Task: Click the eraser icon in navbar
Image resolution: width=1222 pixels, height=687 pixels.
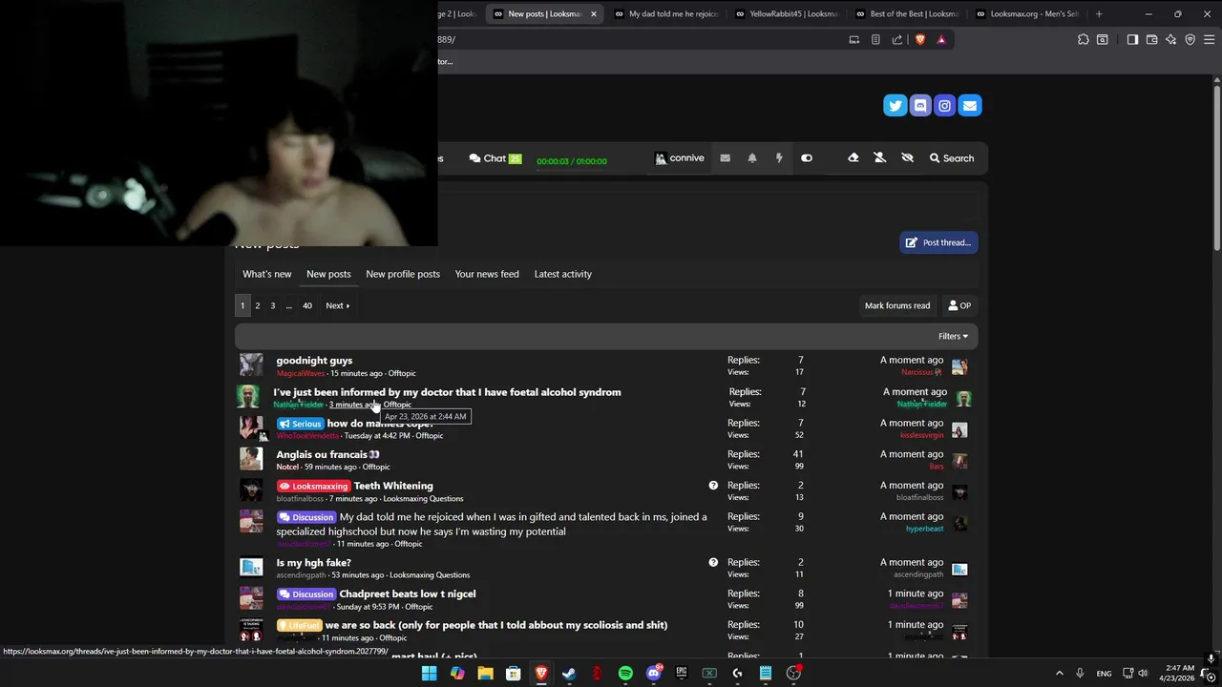Action: 853,158
